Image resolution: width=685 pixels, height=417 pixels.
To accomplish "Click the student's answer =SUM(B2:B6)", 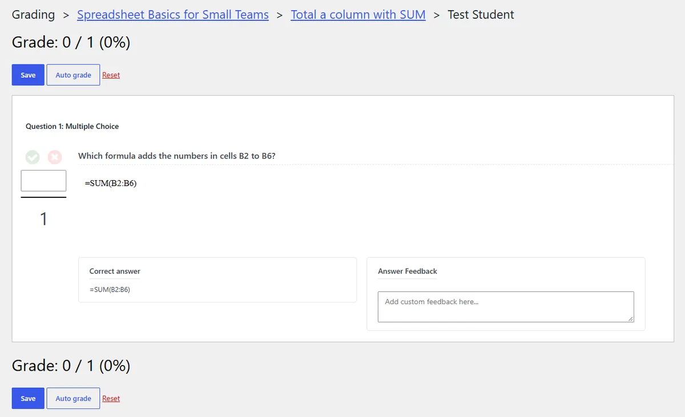I will pyautogui.click(x=111, y=183).
